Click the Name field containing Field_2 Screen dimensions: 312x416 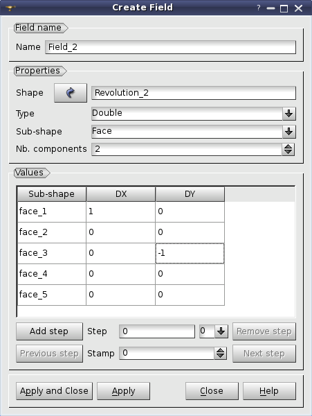[170, 47]
